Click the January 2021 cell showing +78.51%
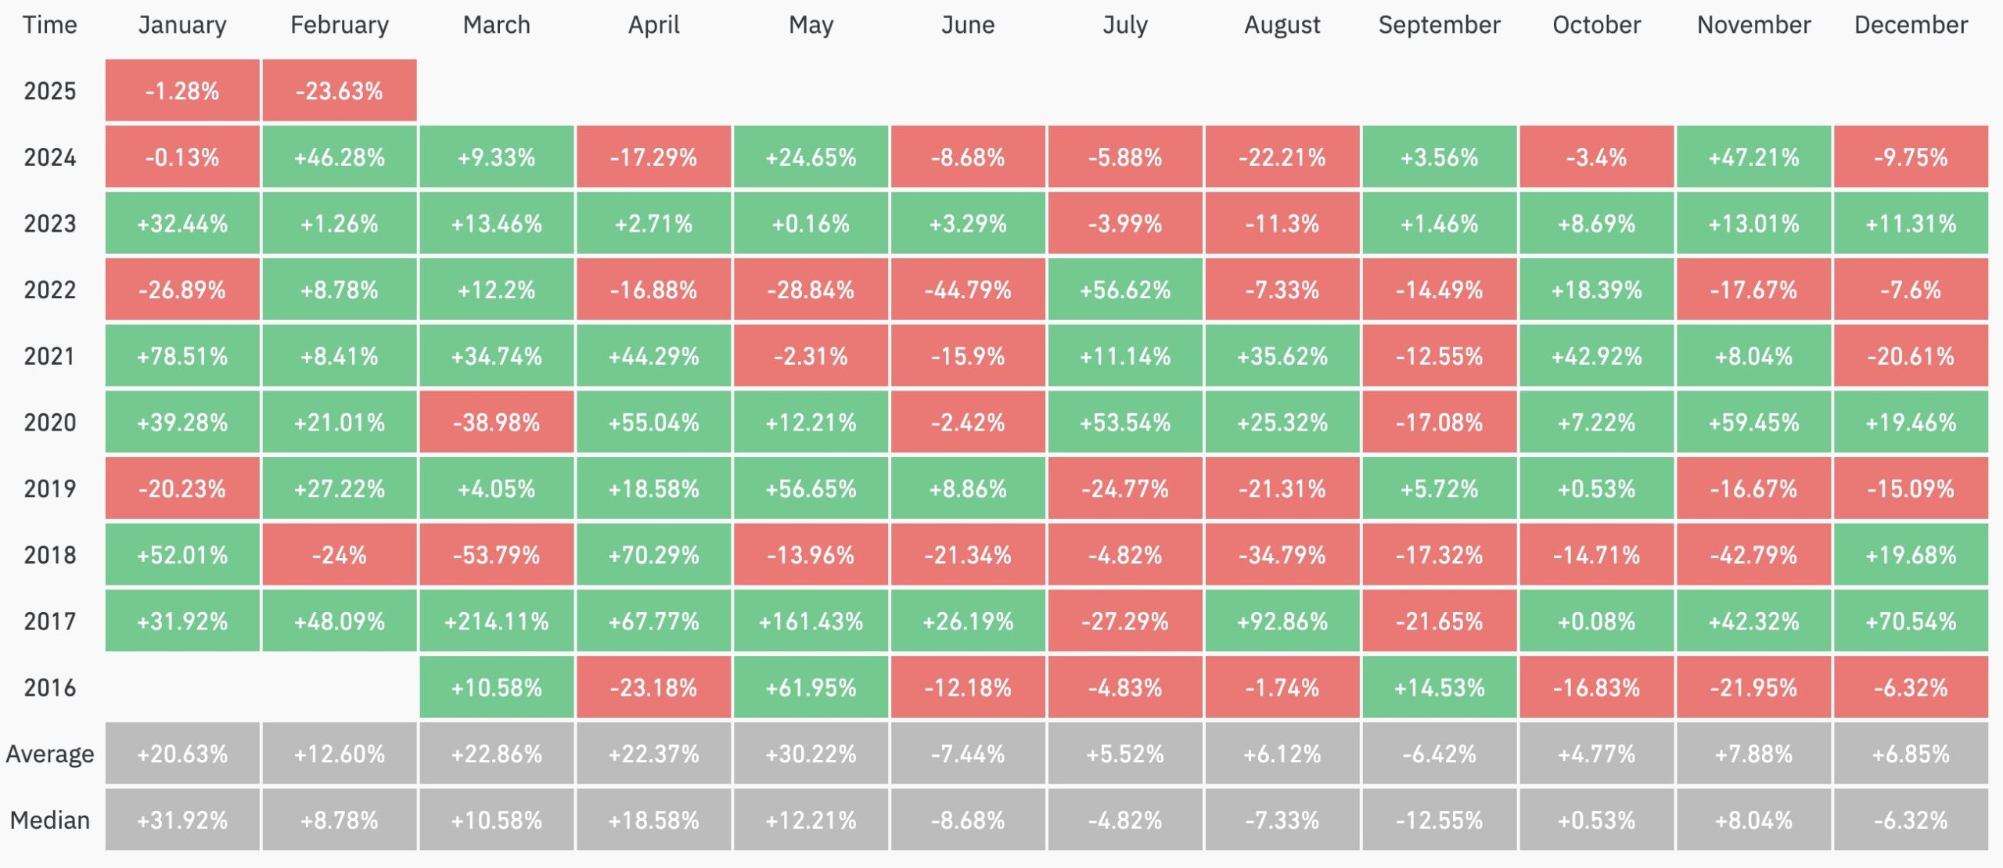This screenshot has width=2003, height=868. coord(182,357)
